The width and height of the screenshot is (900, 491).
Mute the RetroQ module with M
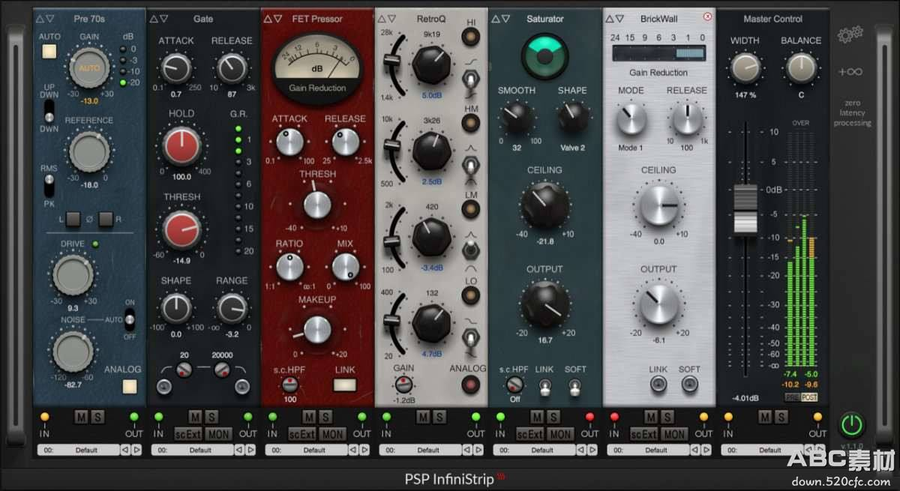pos(423,417)
